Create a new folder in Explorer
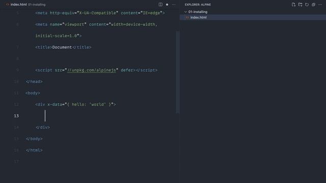This screenshot has width=326, height=183. click(300, 5)
